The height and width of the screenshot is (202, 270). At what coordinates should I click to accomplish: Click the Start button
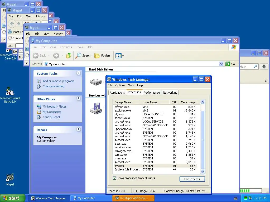tap(12, 198)
